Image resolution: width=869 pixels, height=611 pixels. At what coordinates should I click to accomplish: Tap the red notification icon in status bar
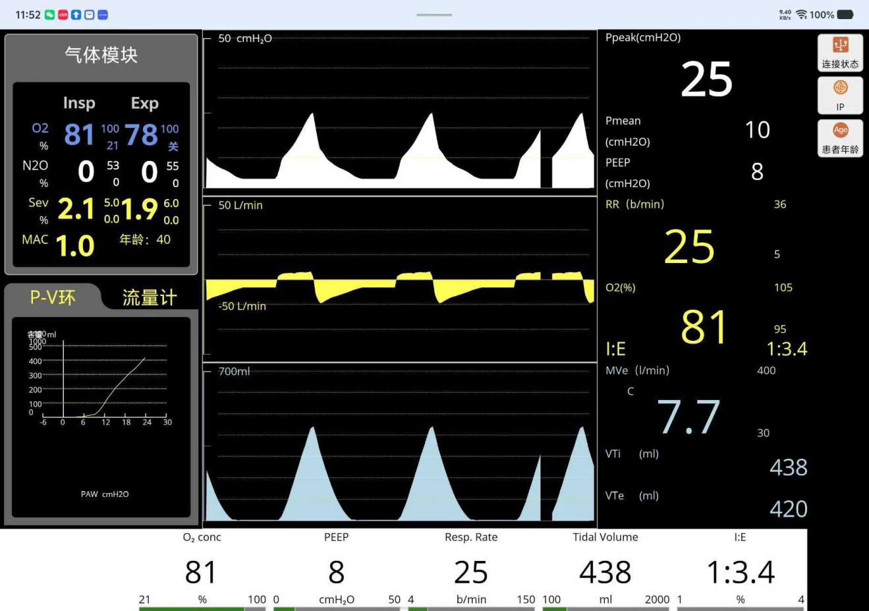point(63,15)
